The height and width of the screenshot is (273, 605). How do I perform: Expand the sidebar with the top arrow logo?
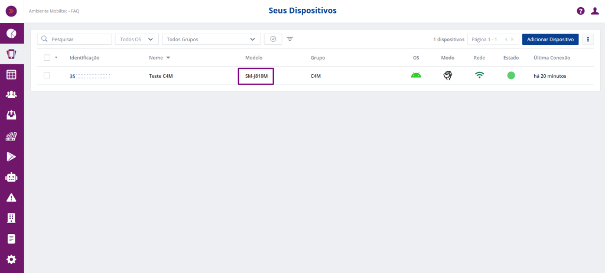point(11,11)
